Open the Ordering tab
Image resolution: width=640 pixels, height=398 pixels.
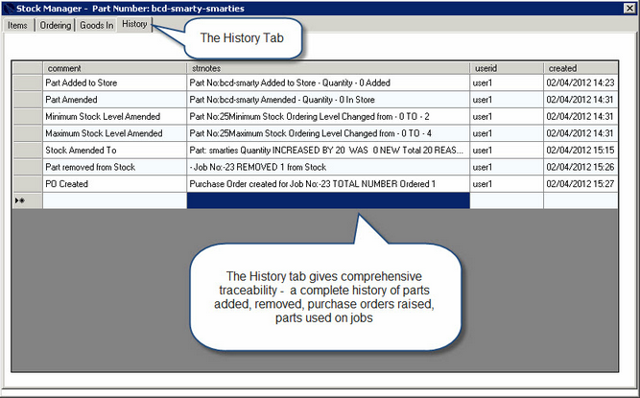[x=55, y=25]
